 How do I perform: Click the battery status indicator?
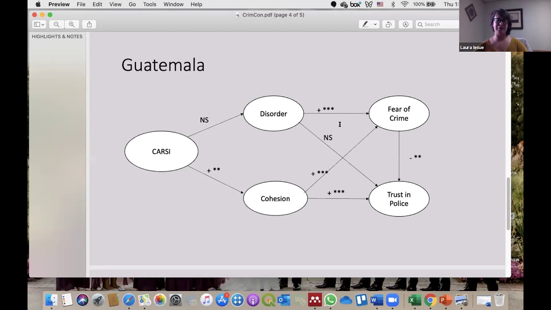[424, 4]
